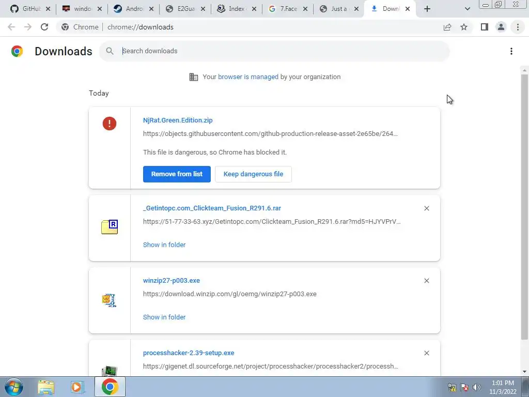Focus the Search downloads field
Screen dimensions: 529x397
[275, 51]
